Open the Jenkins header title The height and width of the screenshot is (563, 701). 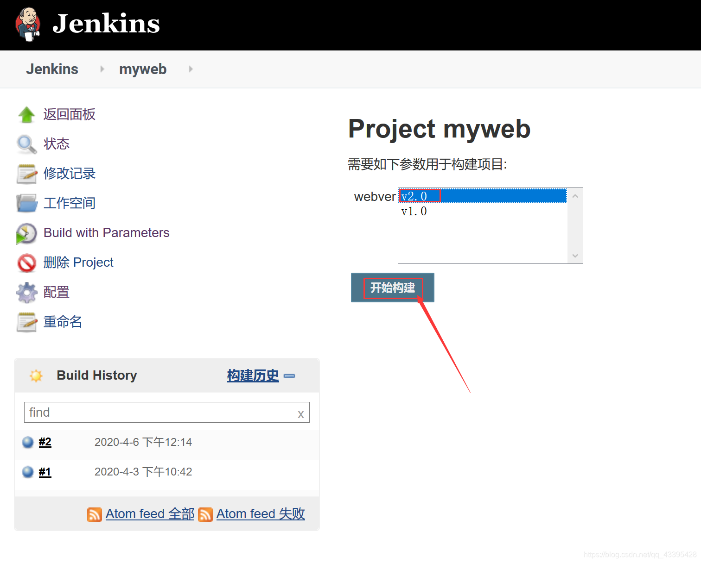pos(106,24)
